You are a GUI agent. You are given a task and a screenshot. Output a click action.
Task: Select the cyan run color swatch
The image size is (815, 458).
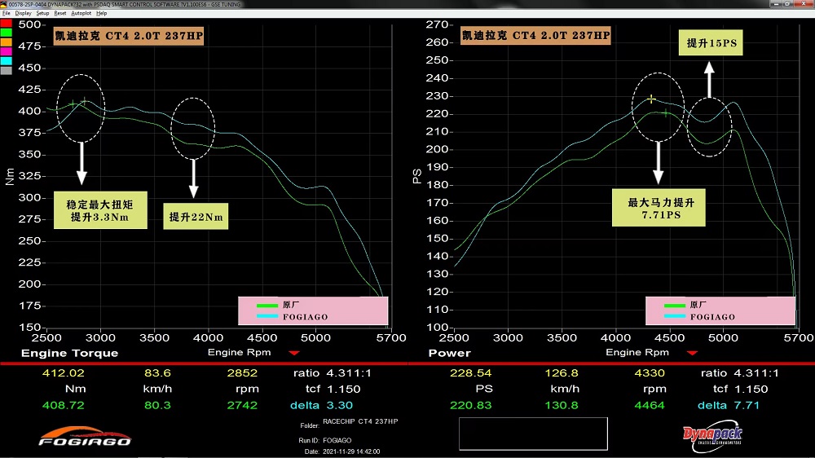(x=6, y=61)
